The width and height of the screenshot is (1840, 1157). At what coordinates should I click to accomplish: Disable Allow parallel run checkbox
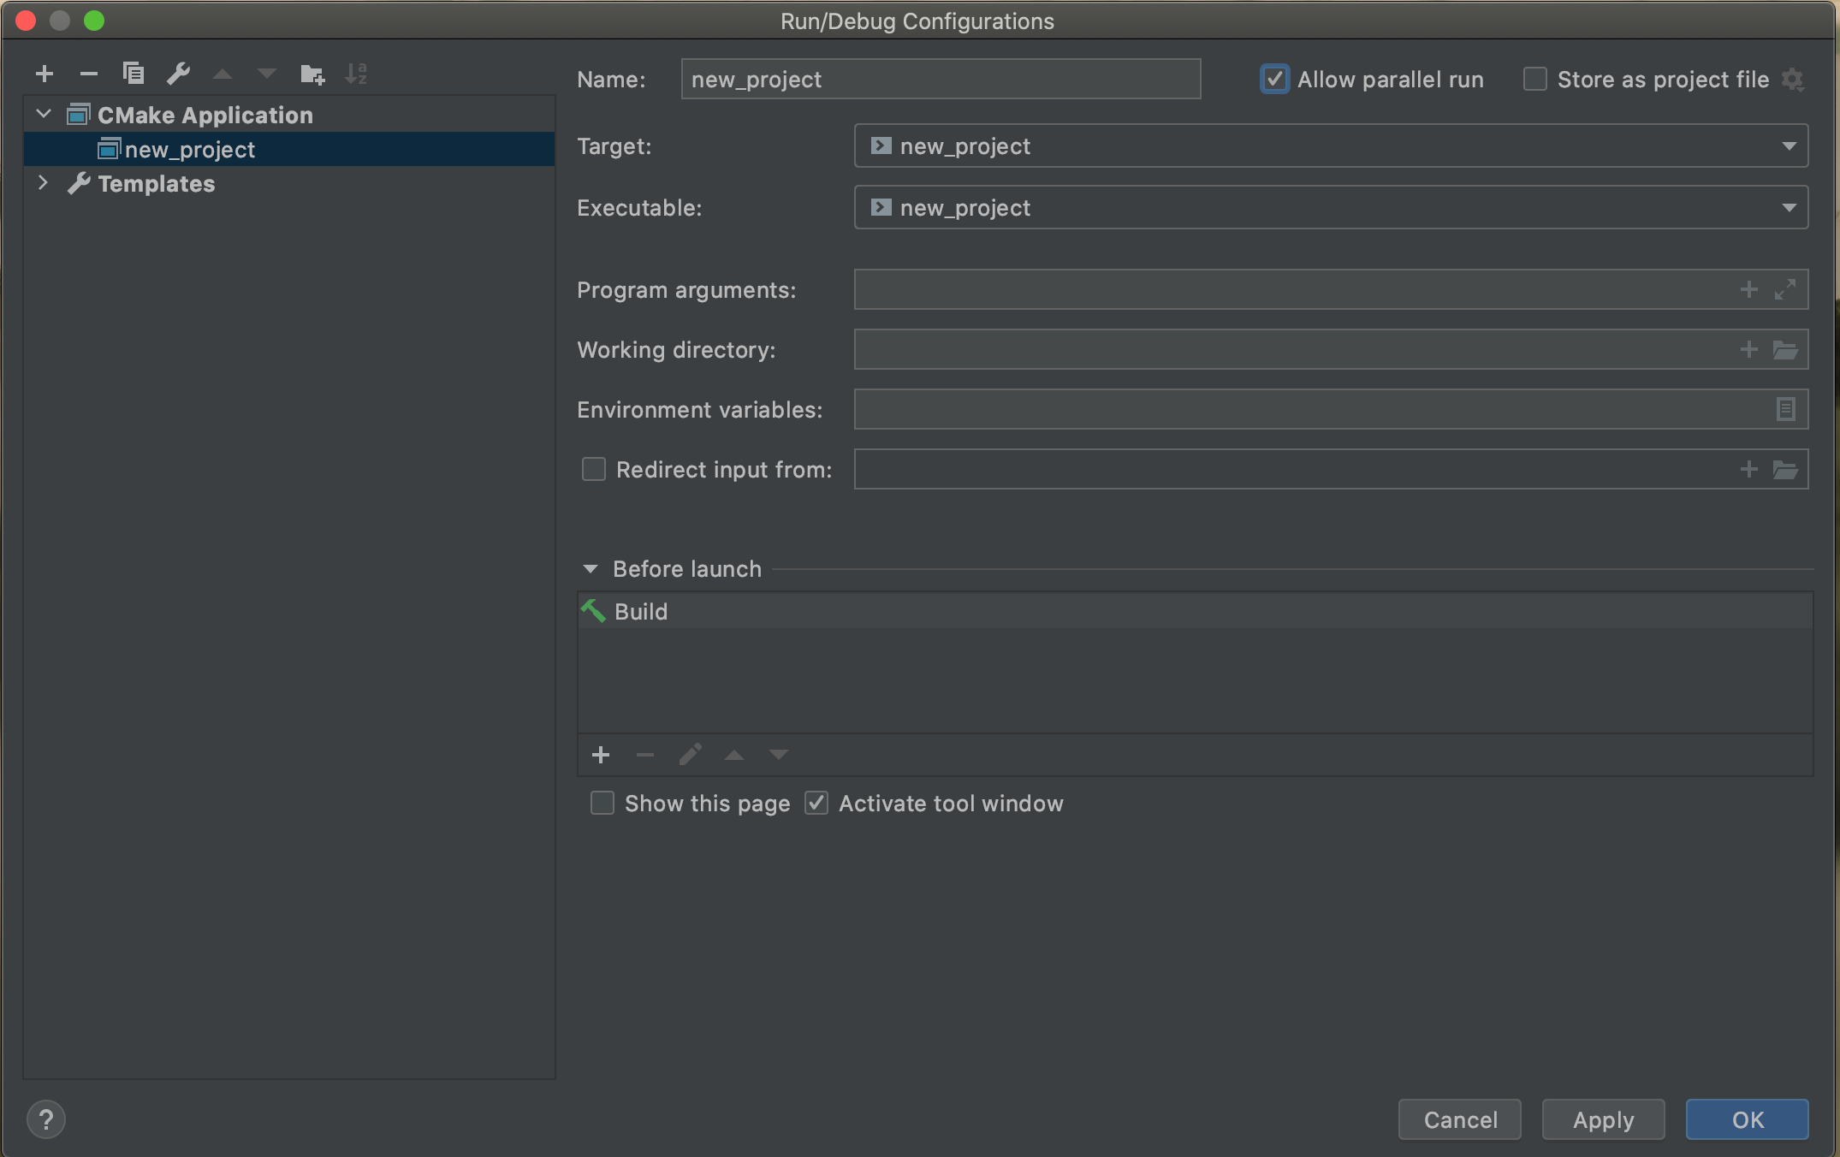[x=1275, y=80]
